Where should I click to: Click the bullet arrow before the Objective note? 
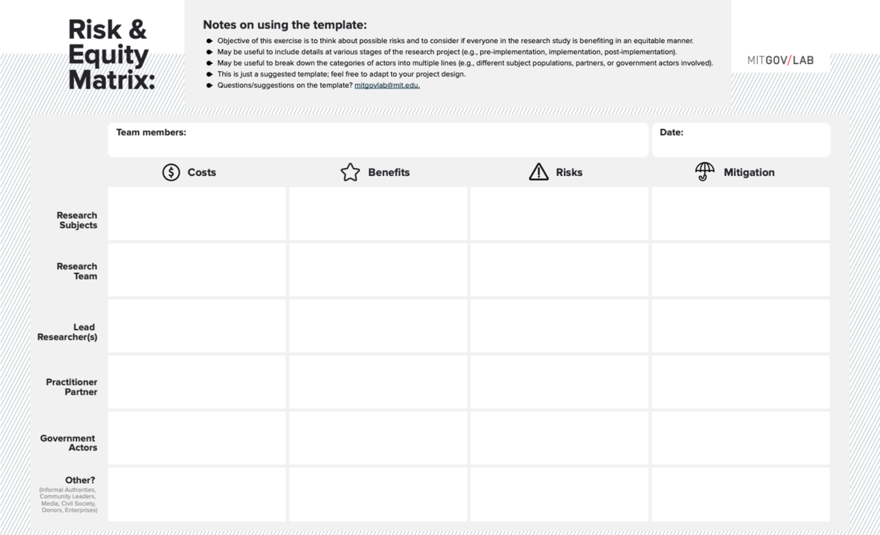(x=208, y=40)
